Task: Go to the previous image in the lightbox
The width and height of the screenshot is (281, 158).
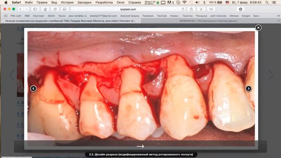Action: pyautogui.click(x=33, y=89)
